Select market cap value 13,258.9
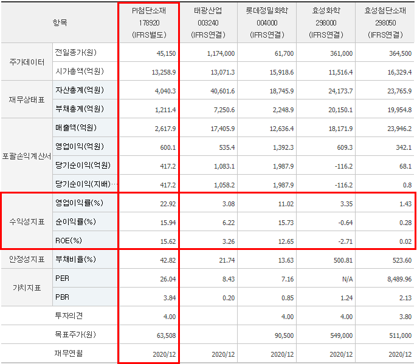This screenshot has width=417, height=364. click(x=164, y=72)
